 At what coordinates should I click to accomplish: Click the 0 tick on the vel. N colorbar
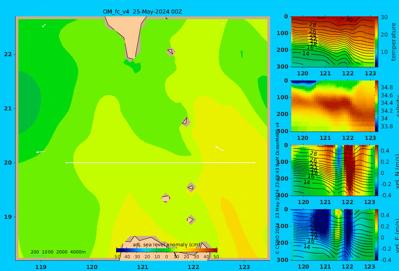tap(382, 173)
